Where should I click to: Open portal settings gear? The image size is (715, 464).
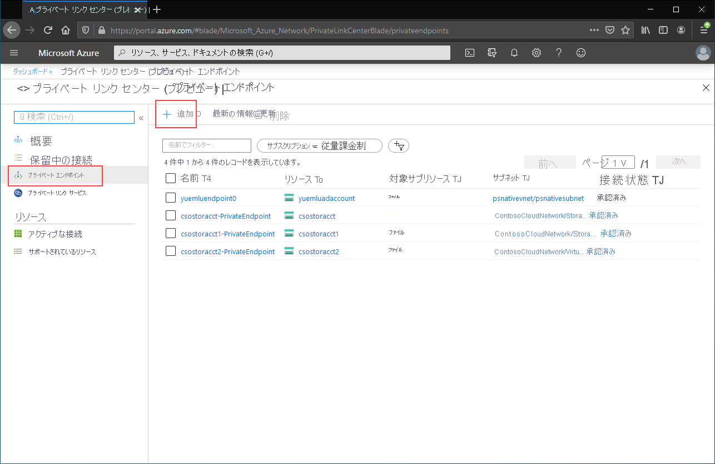click(x=537, y=53)
